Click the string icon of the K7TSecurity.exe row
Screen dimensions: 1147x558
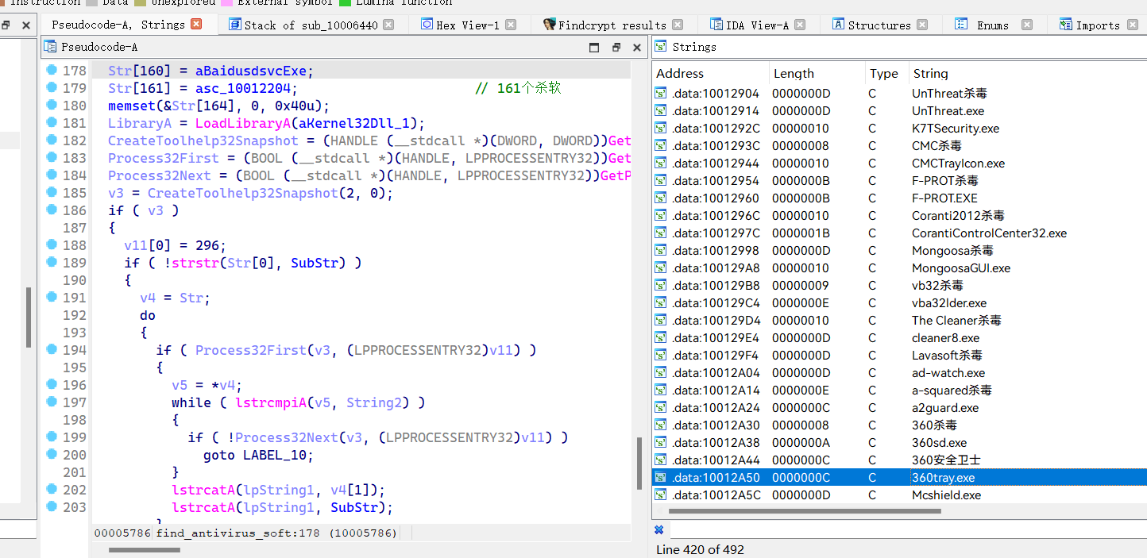pos(660,129)
